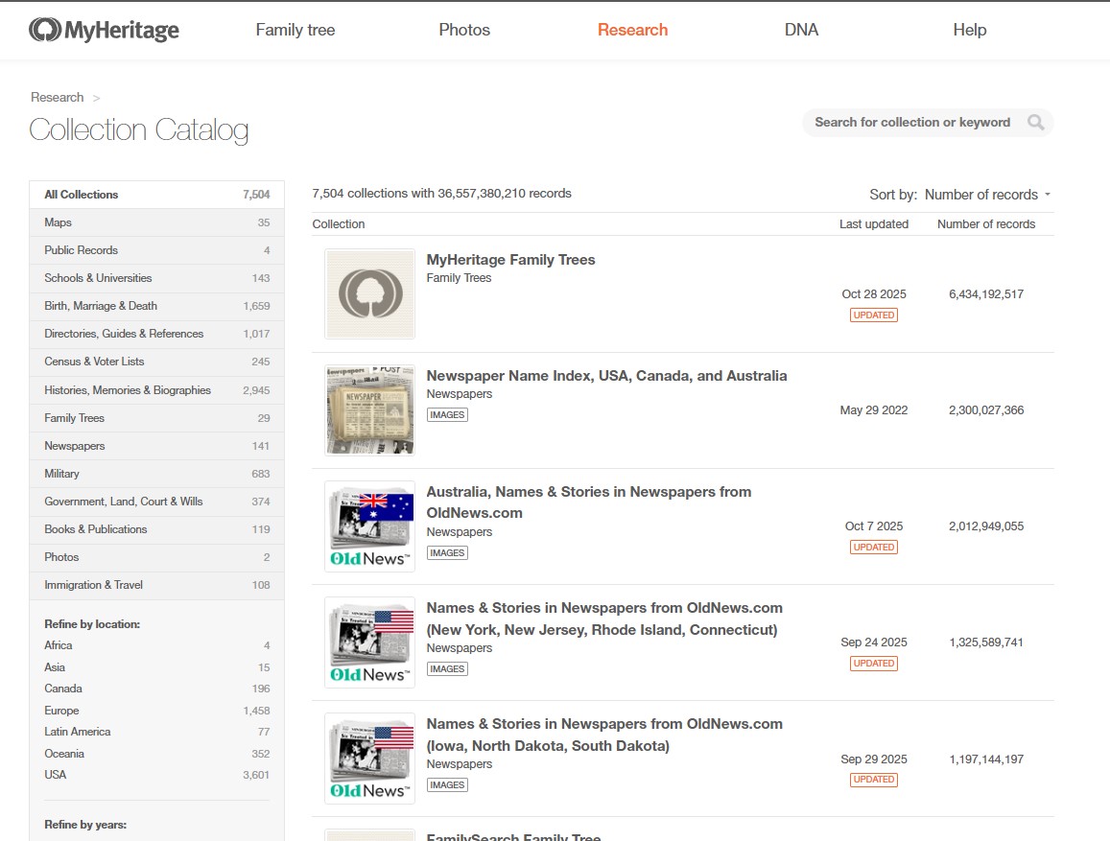Refine by location USA
1110x841 pixels.
pos(56,775)
